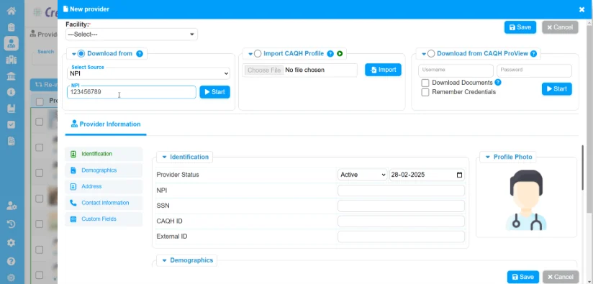Click the Choose File button
The image size is (593, 284).
[264, 70]
